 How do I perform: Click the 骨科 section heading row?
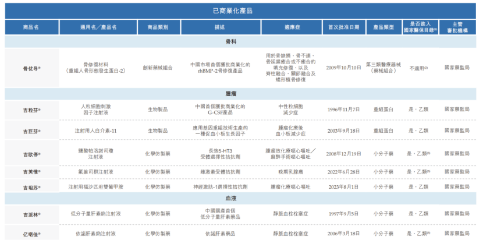[x=240, y=41]
